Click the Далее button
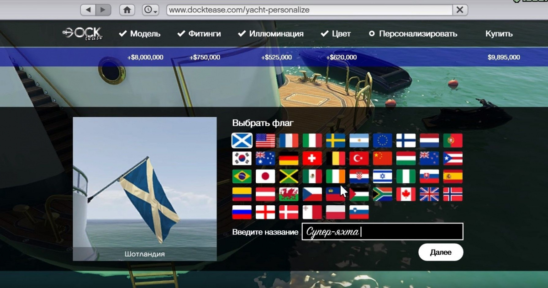Image resolution: width=548 pixels, height=288 pixels. [441, 252]
